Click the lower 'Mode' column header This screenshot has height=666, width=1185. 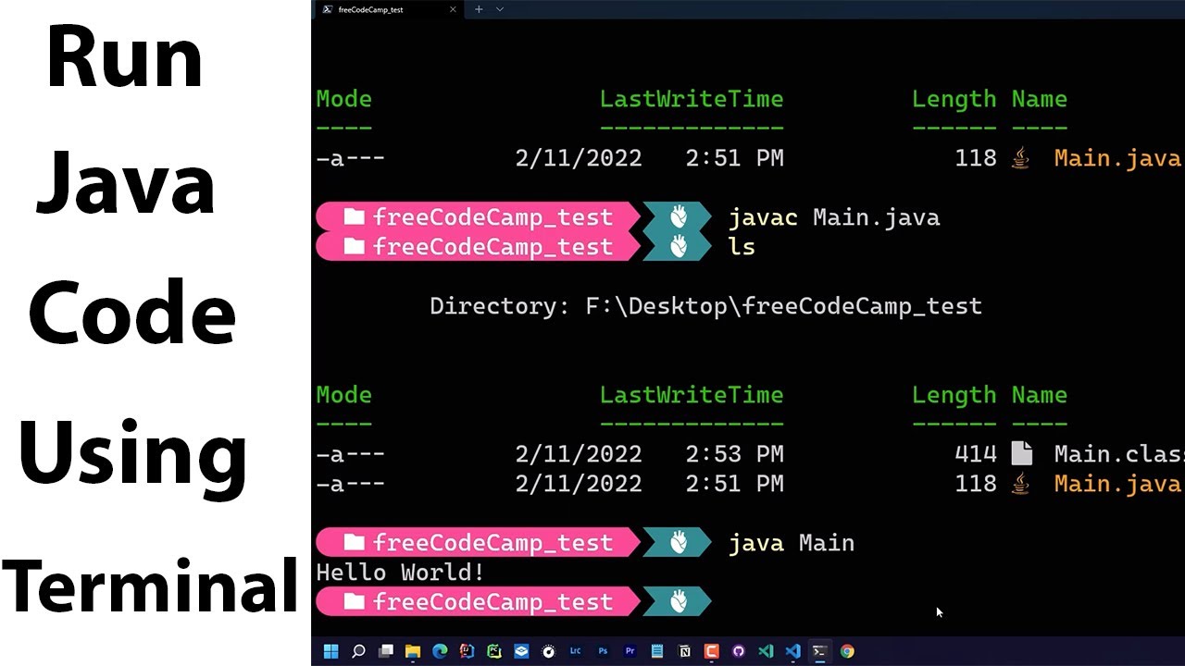point(344,395)
